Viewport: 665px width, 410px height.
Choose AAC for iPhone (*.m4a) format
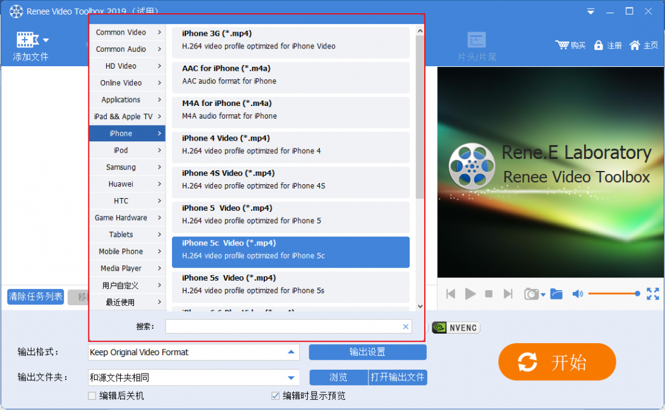291,78
